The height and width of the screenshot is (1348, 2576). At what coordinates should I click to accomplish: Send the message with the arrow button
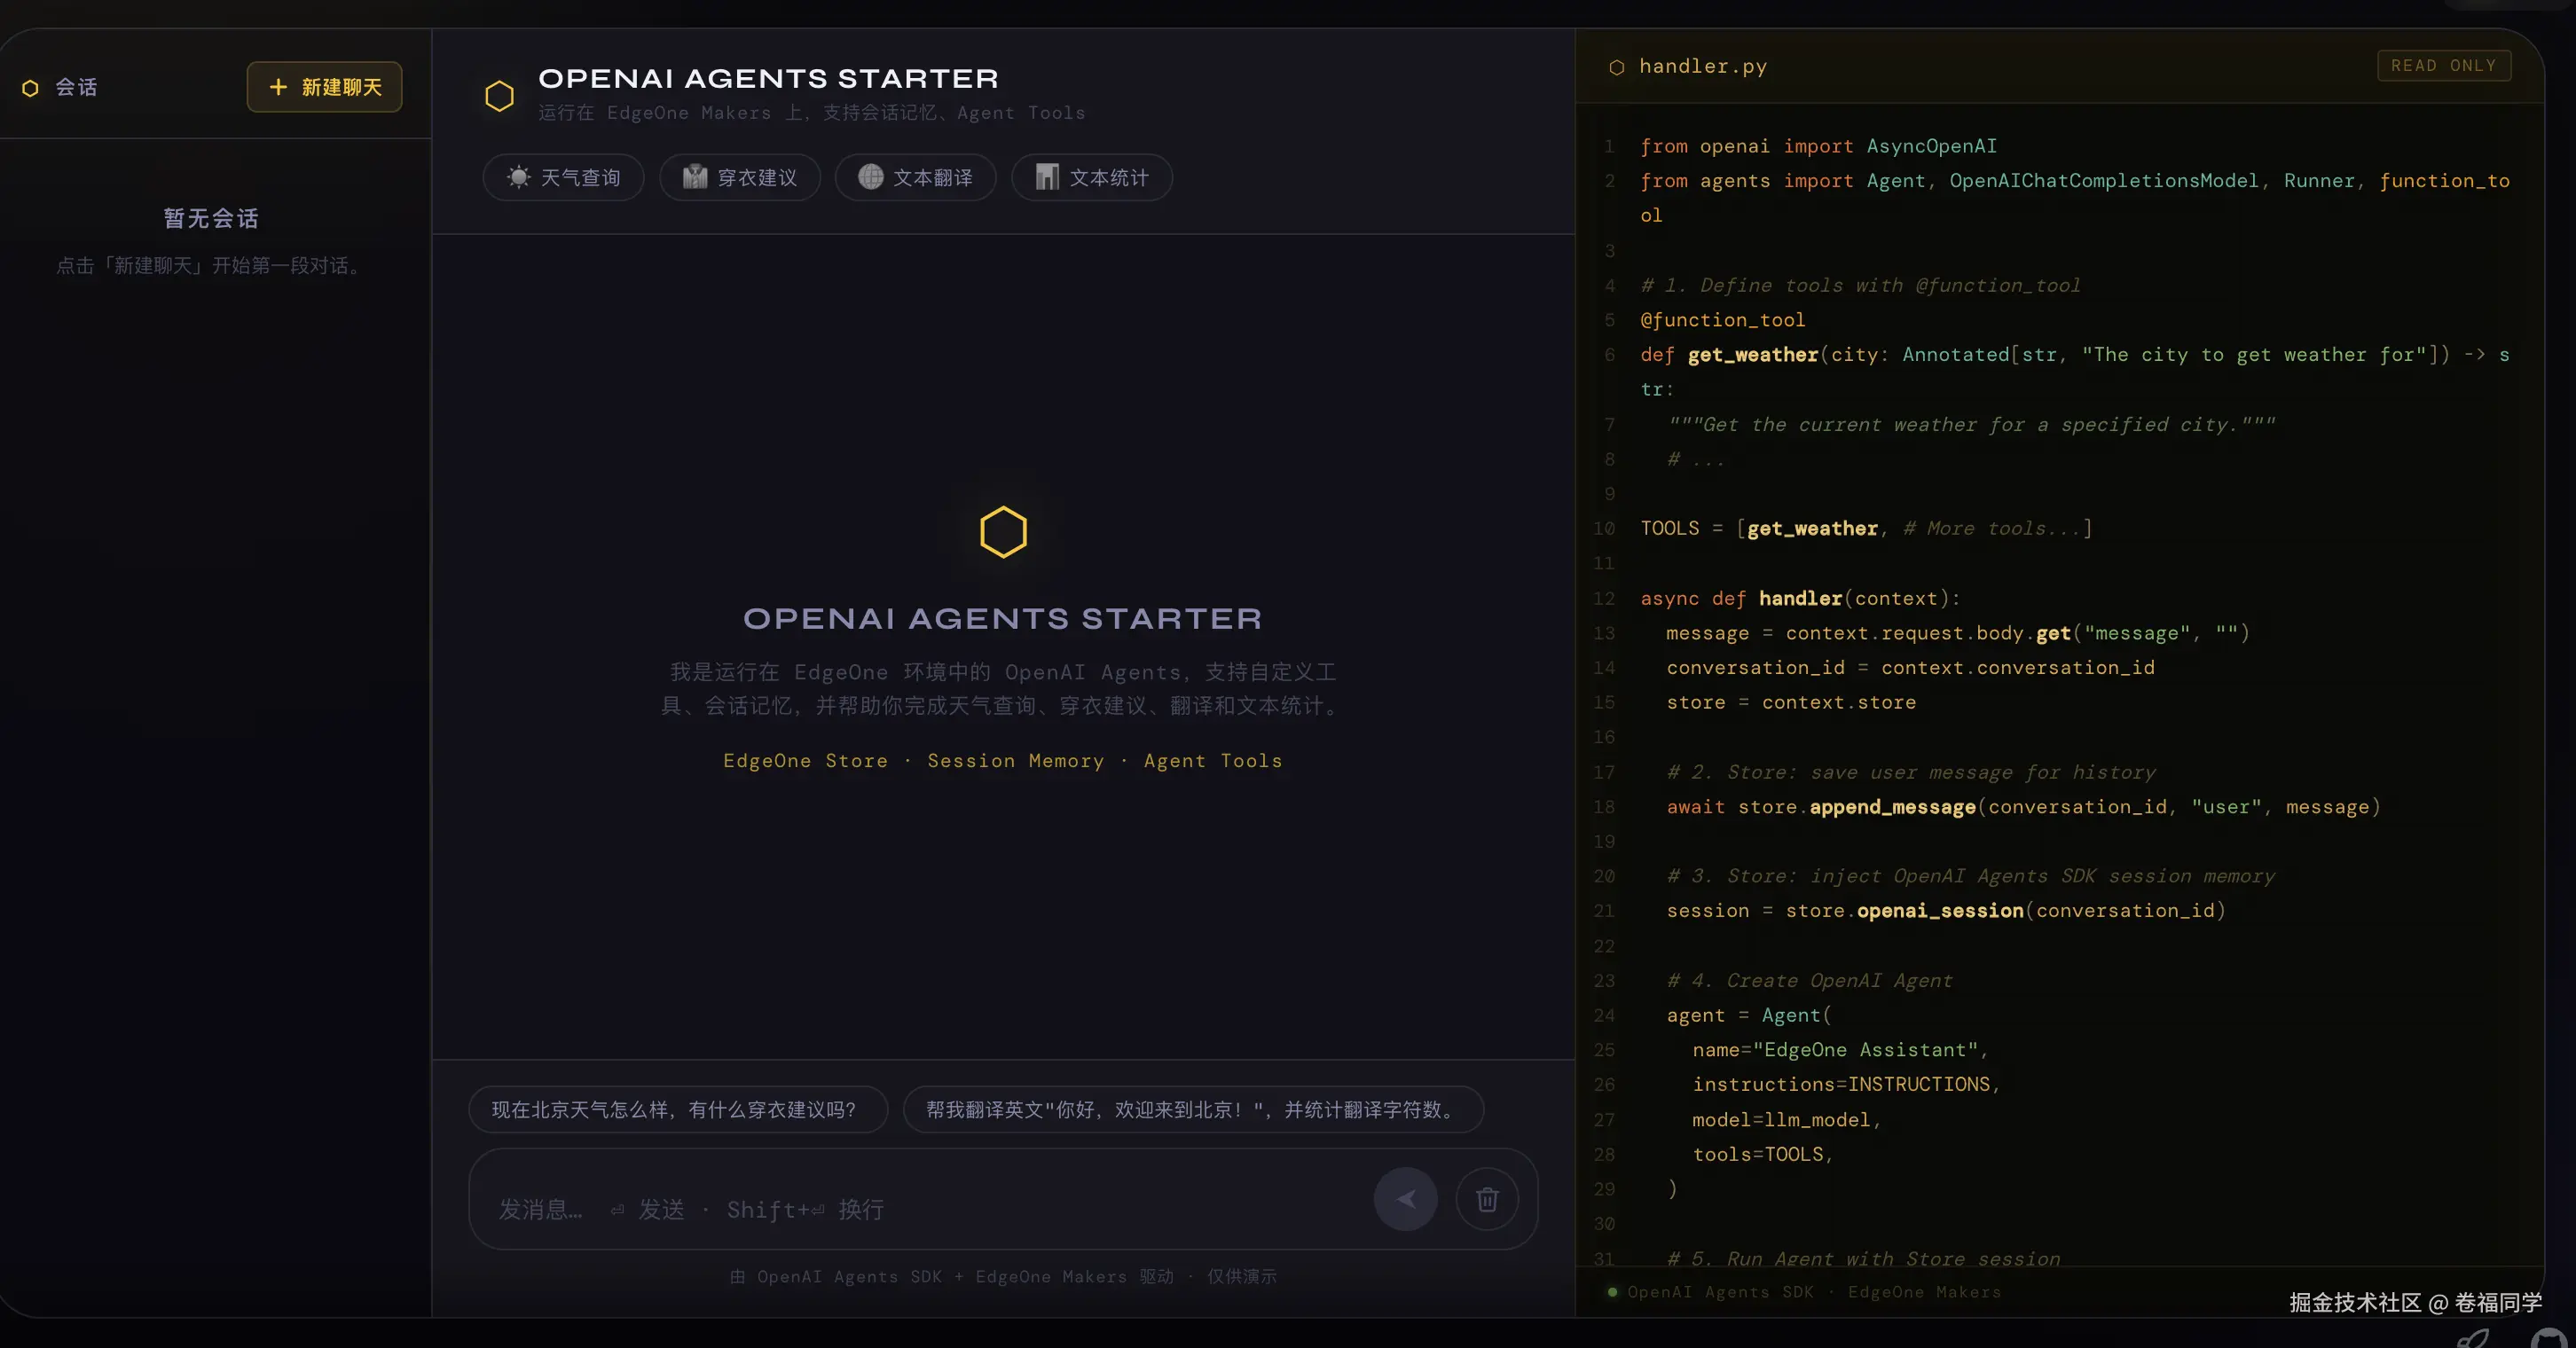pos(1405,1198)
